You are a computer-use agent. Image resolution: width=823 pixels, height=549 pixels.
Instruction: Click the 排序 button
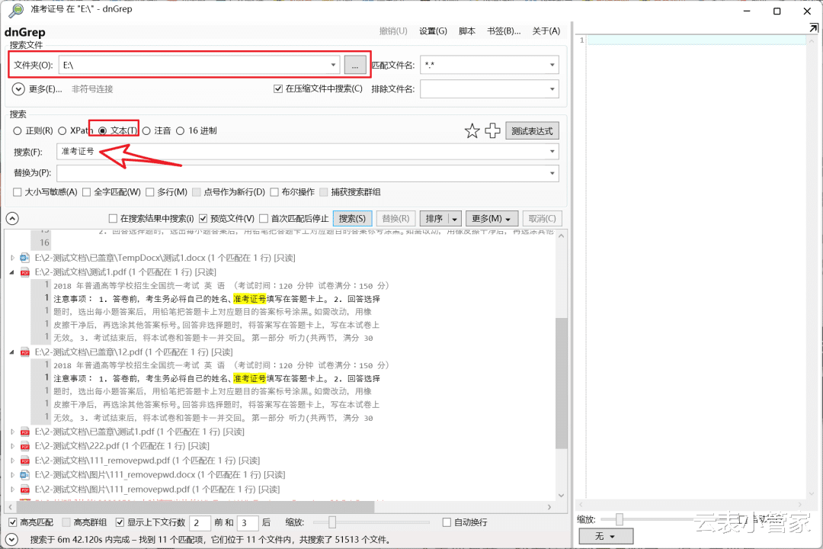coord(434,219)
